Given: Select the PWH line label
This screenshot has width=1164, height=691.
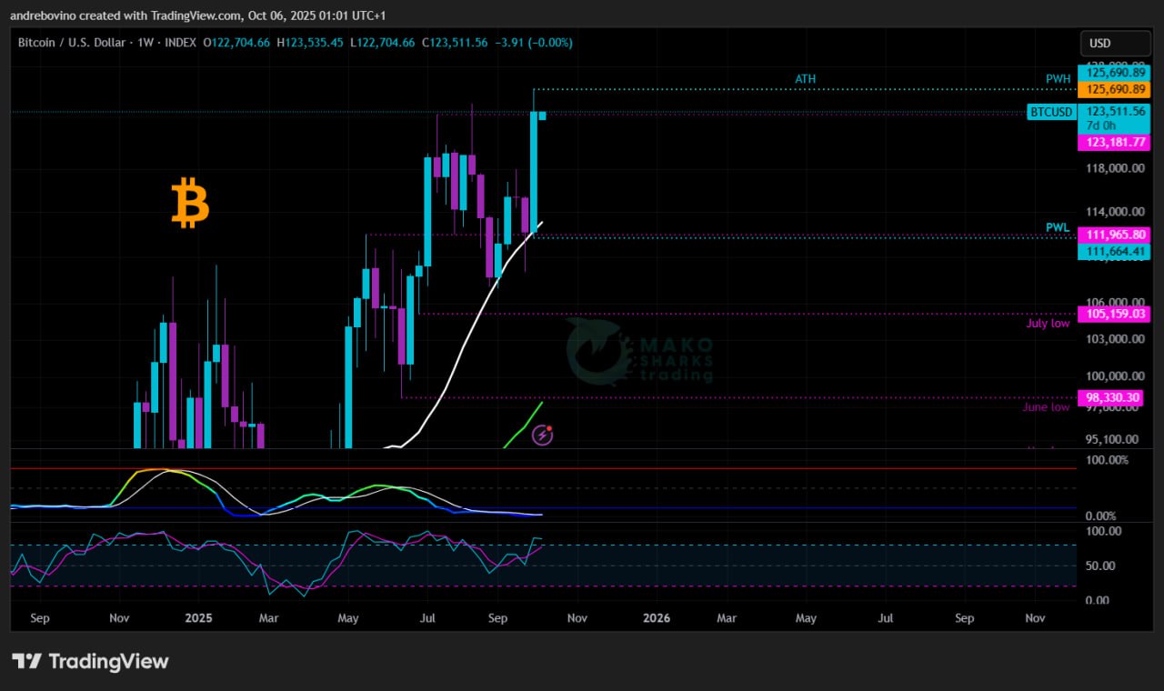Looking at the screenshot, I should [x=1058, y=79].
